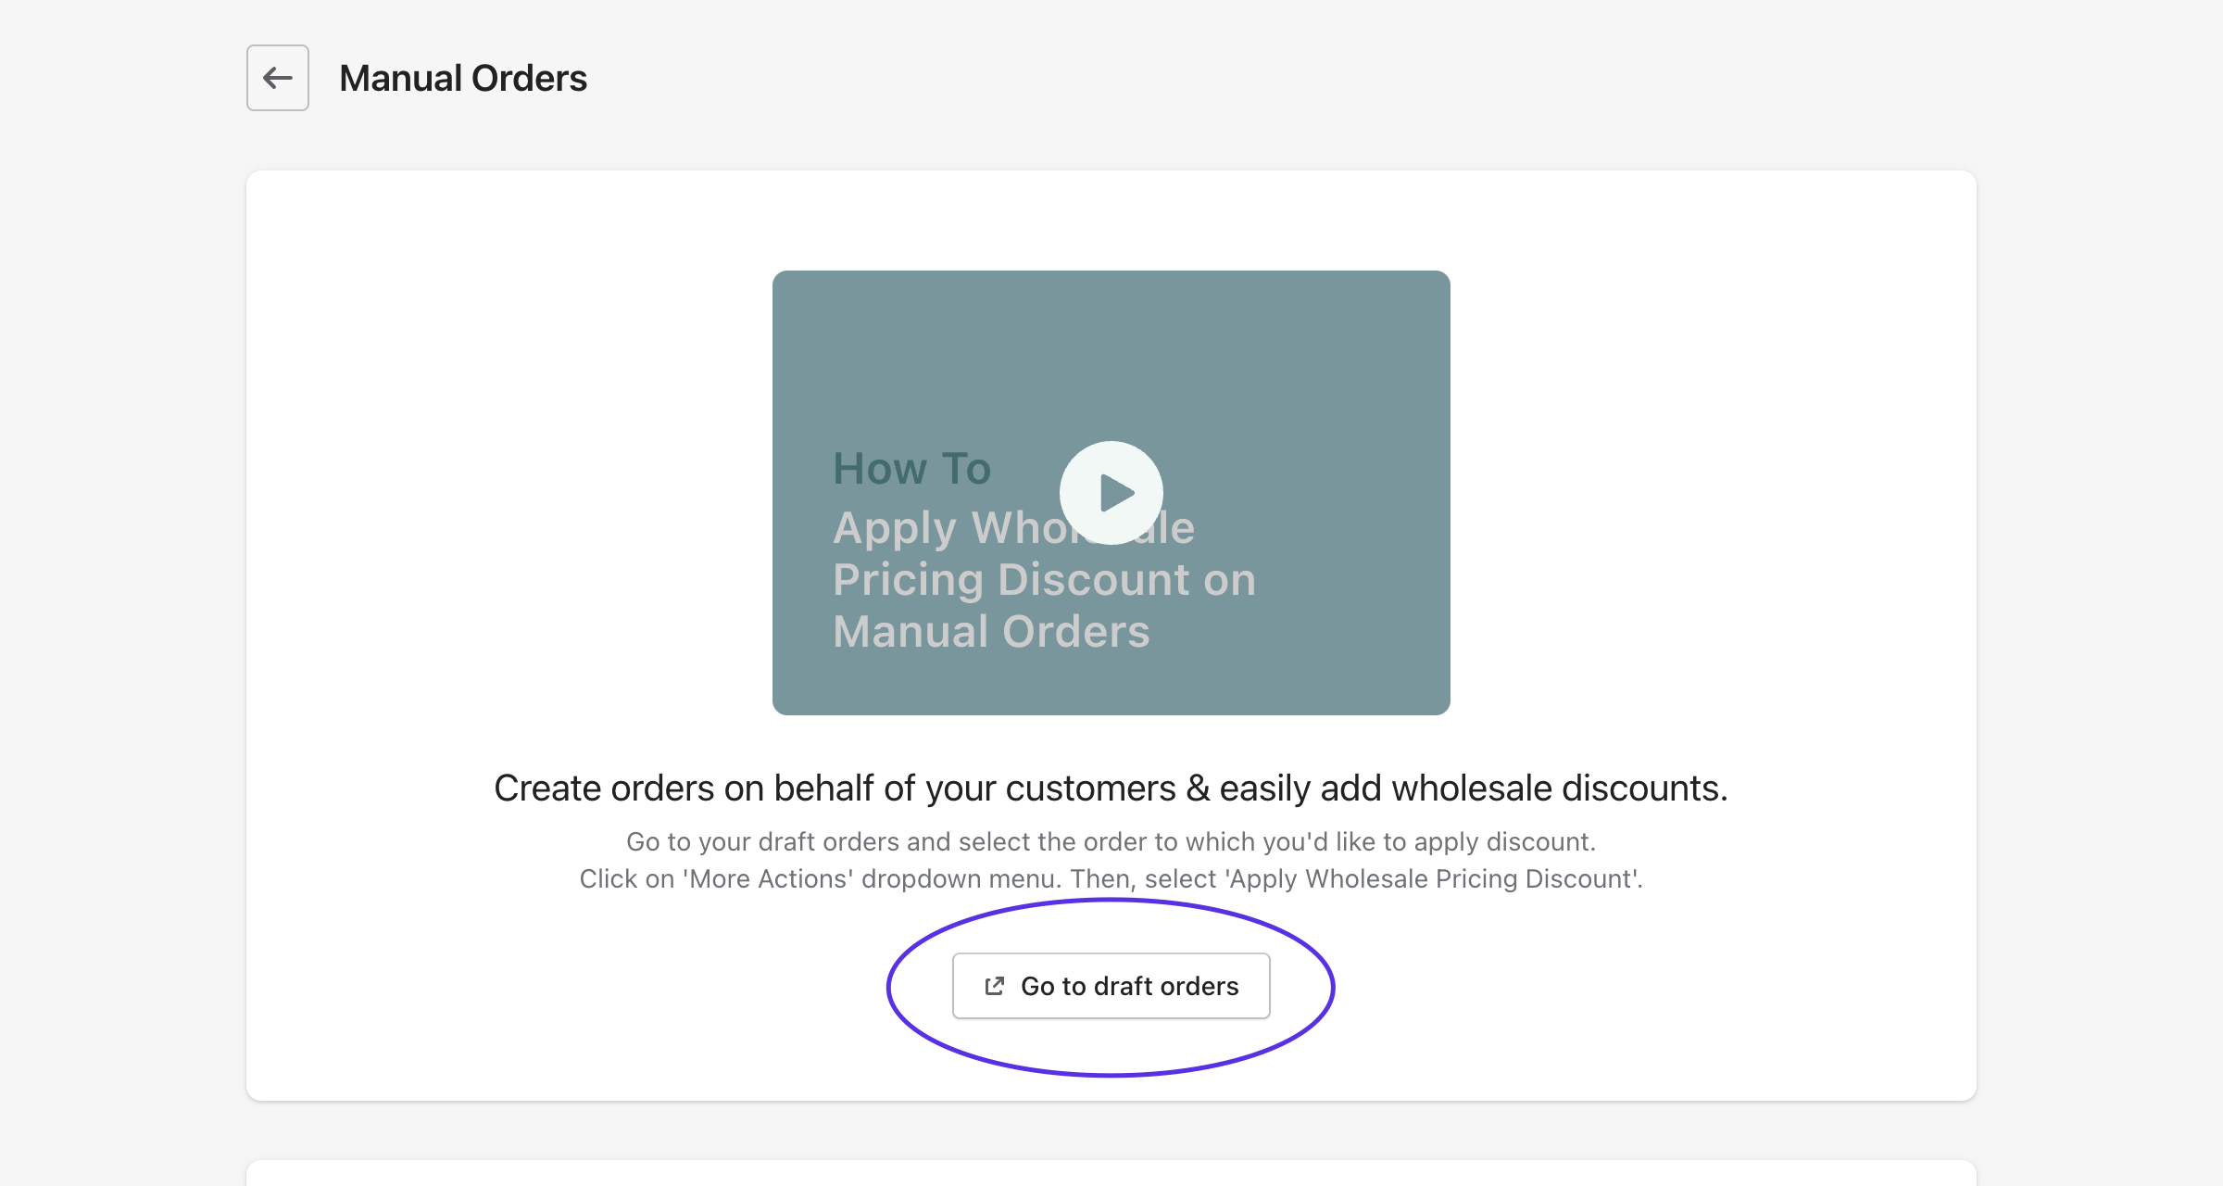Click 'Pricing Discount on' in the video title

click(1044, 580)
